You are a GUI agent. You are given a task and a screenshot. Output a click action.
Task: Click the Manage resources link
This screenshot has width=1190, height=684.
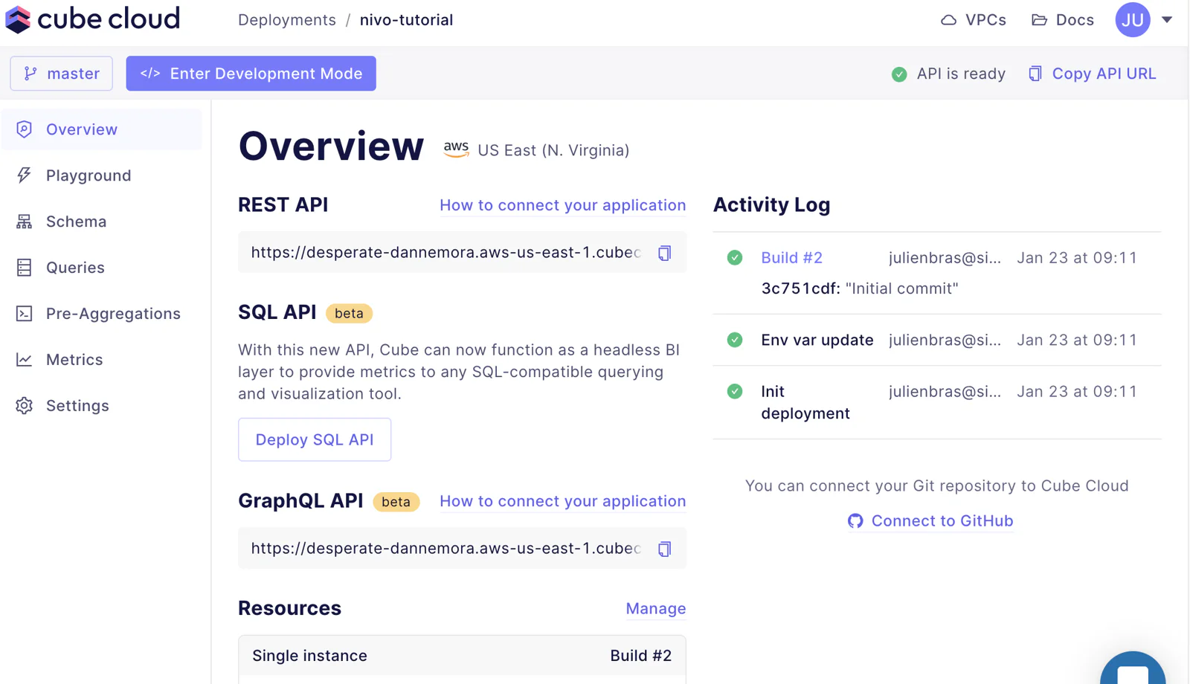[656, 609]
